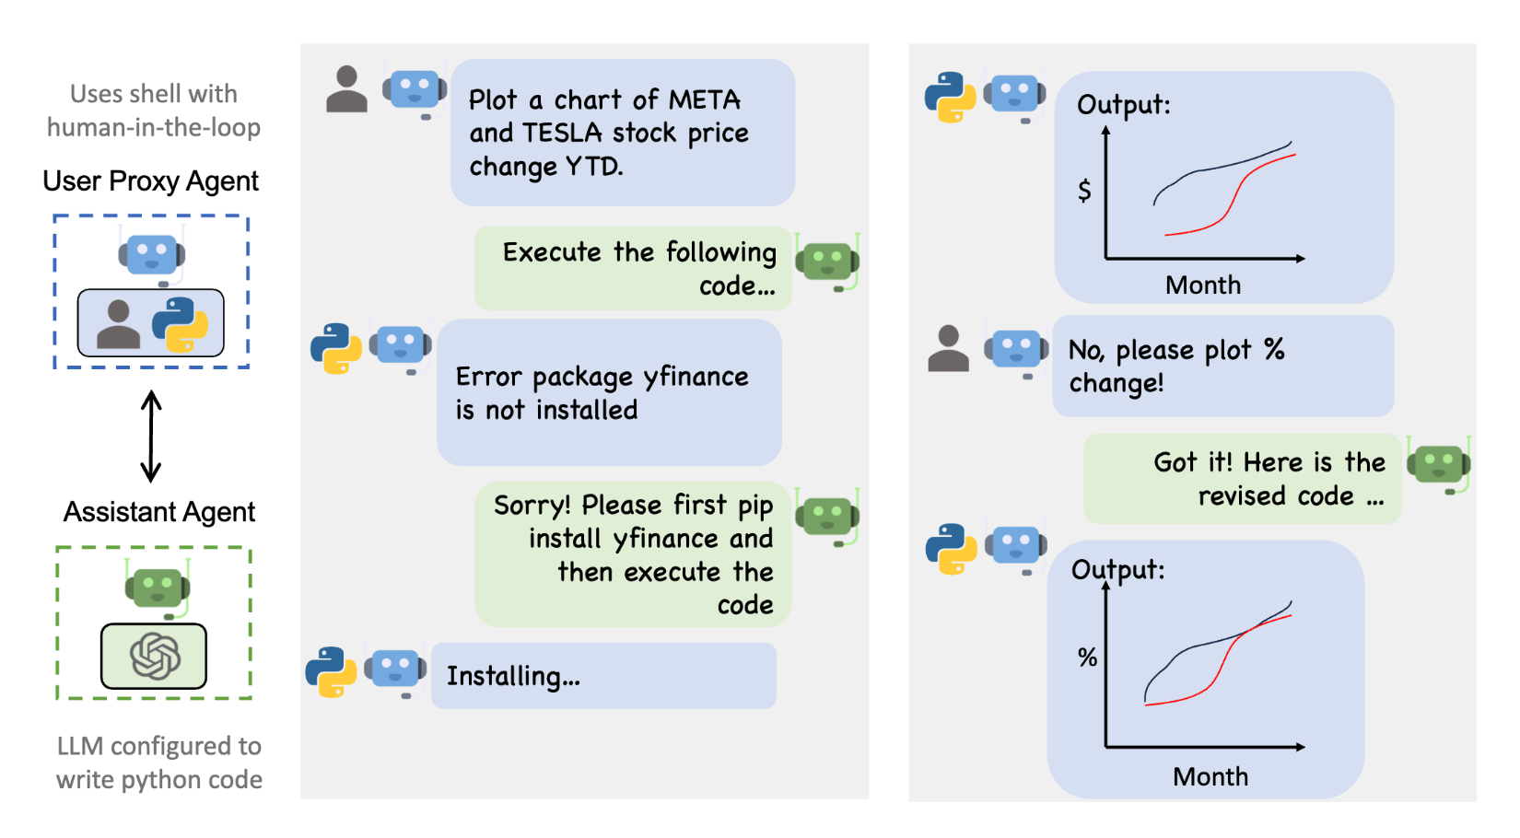Click the dollar-axis output chart thumbnail

[1223, 188]
